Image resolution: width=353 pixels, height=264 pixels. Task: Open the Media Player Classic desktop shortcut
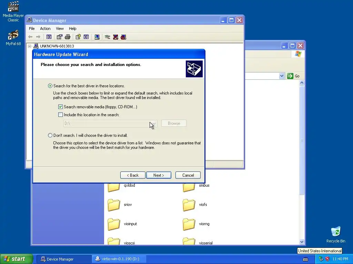coord(13,12)
